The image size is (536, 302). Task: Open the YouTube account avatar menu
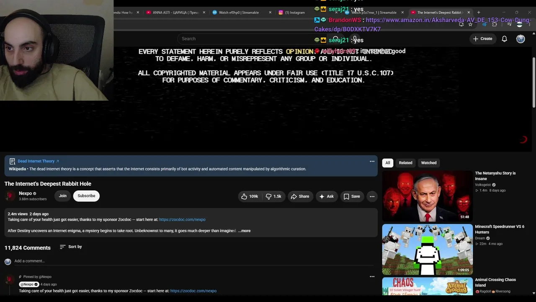pyautogui.click(x=521, y=39)
